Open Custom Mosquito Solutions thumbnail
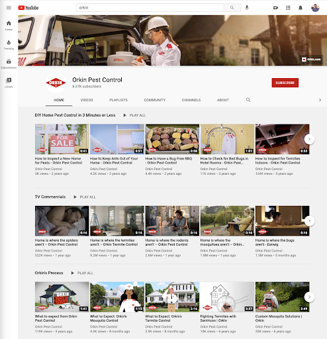Screen dimensions: 327x339 click(x=283, y=297)
